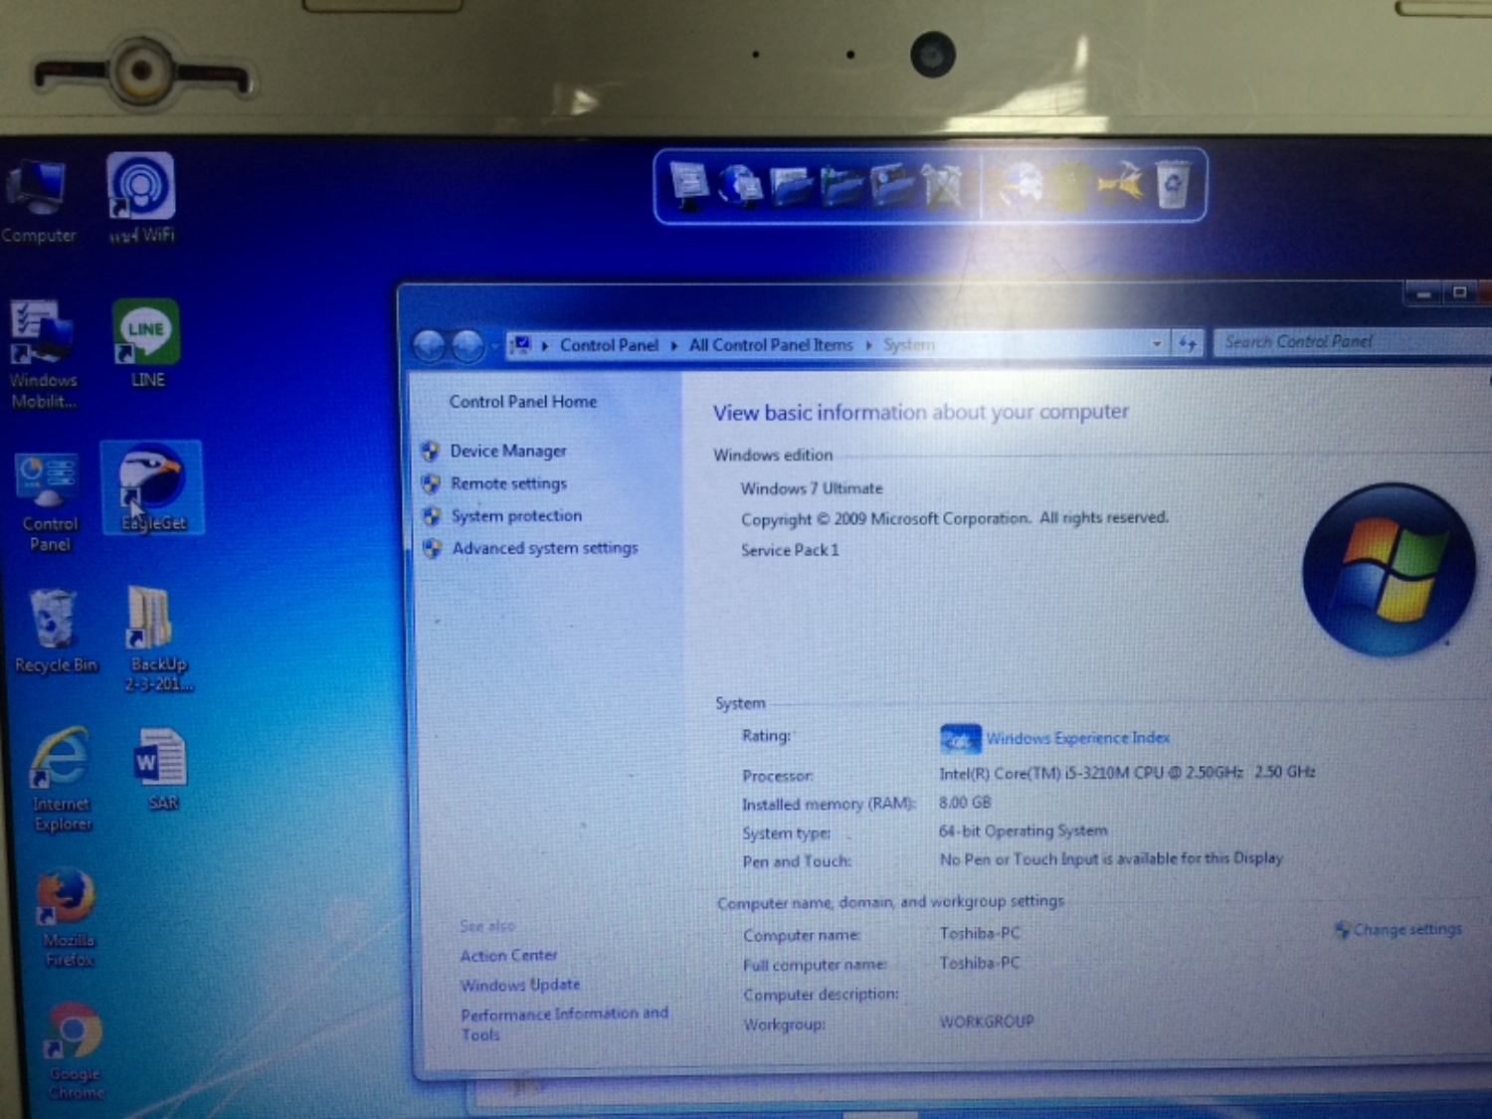Open Device Manager from the left pane

point(508,452)
